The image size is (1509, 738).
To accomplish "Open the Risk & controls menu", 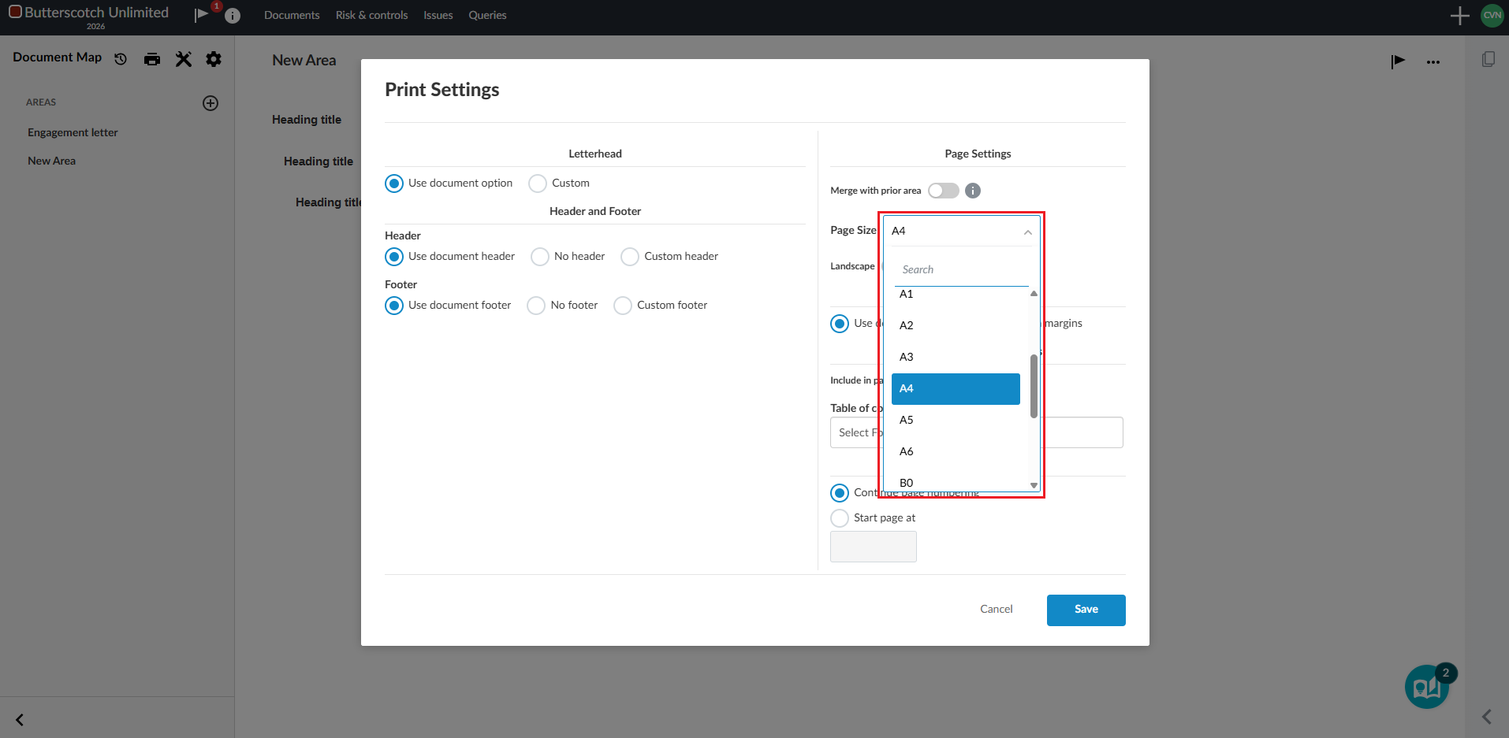I will point(371,15).
